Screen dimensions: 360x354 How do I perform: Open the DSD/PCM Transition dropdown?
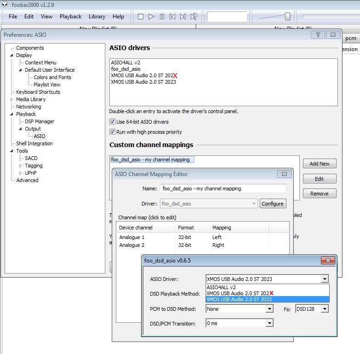click(269, 323)
